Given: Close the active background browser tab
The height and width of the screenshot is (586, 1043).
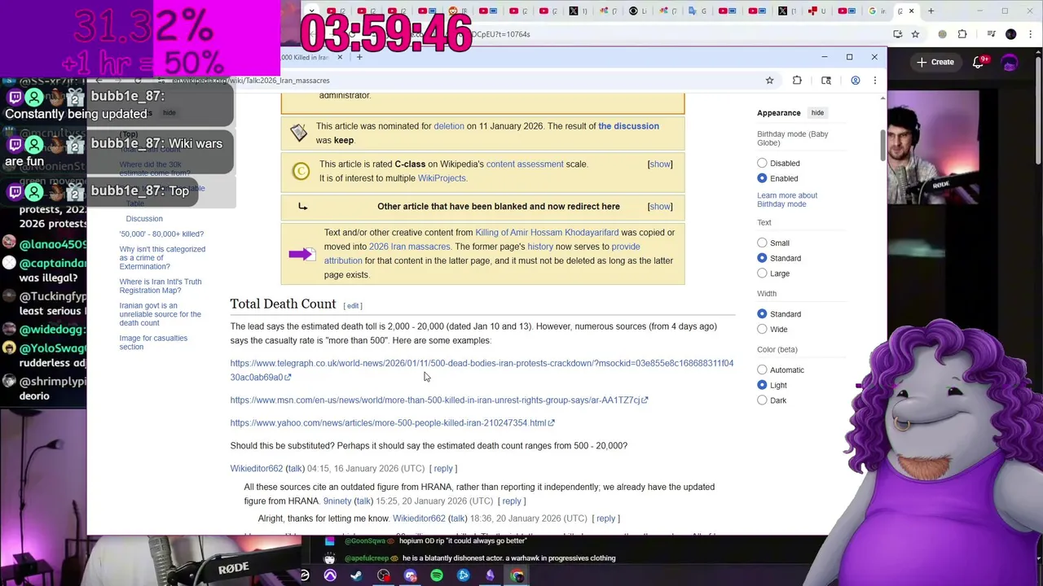Looking at the screenshot, I should pyautogui.click(x=911, y=11).
